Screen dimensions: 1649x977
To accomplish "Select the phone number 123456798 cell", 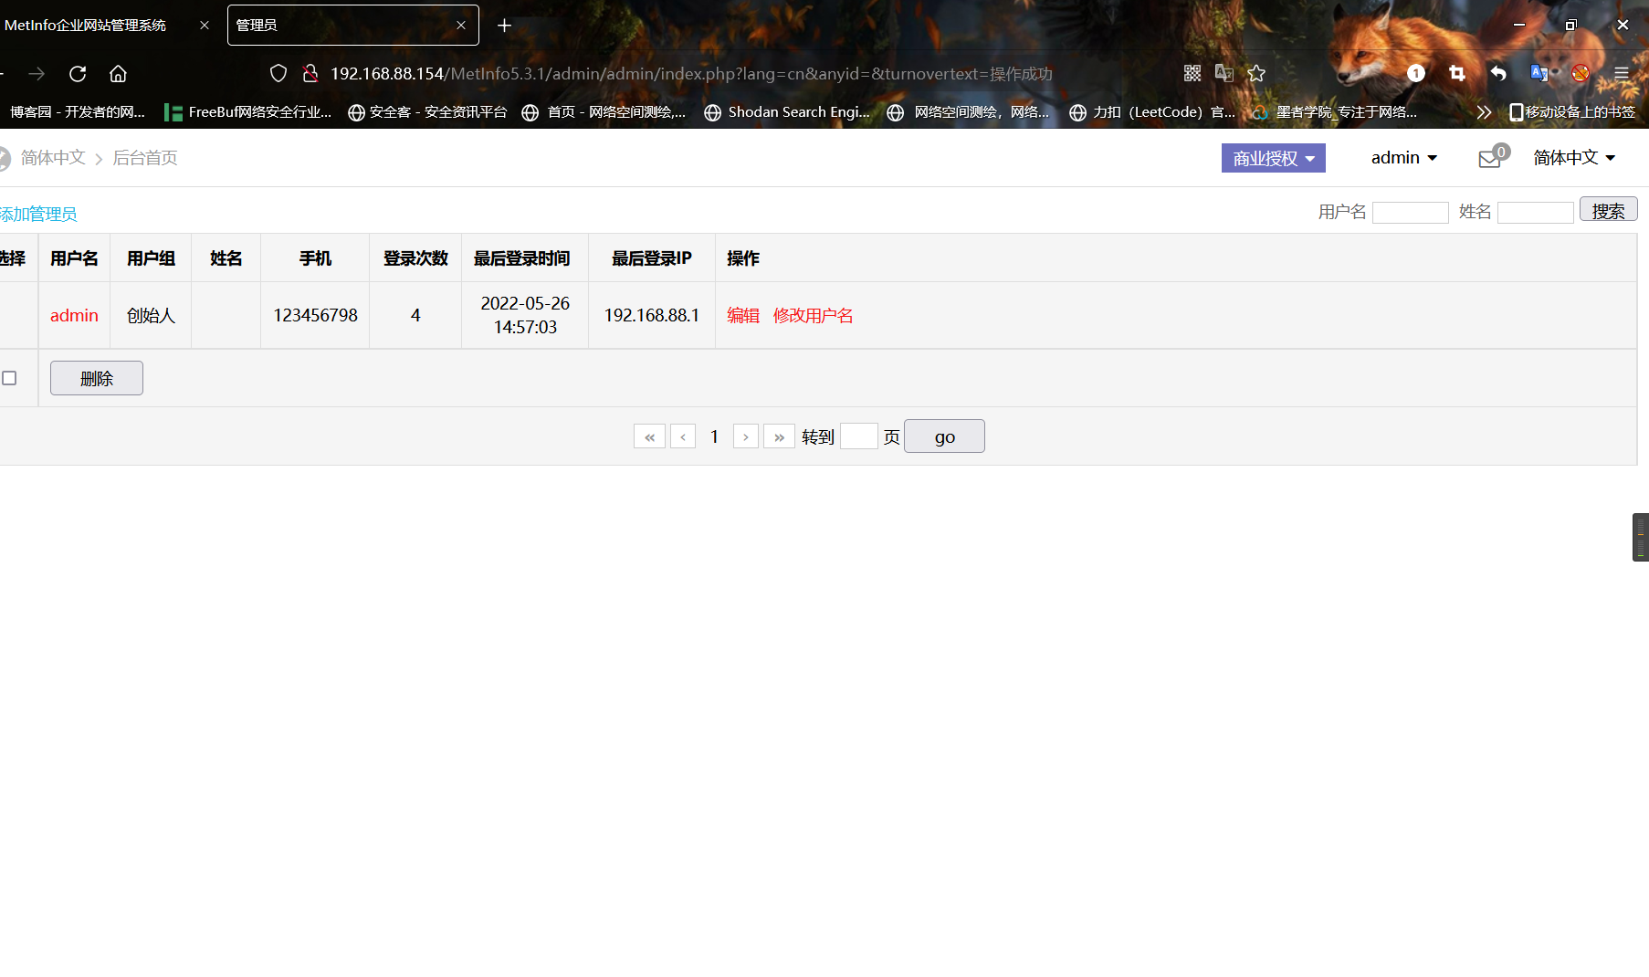I will click(315, 316).
